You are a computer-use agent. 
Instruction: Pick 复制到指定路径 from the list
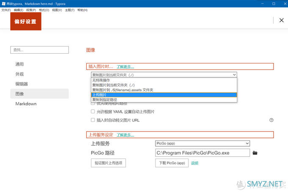pyautogui.click(x=164, y=100)
